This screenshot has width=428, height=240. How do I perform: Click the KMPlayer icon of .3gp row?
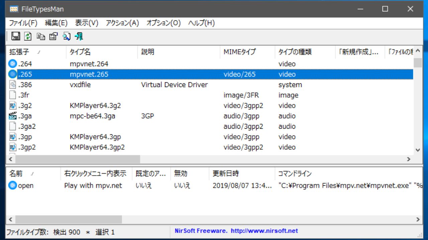[13, 137]
